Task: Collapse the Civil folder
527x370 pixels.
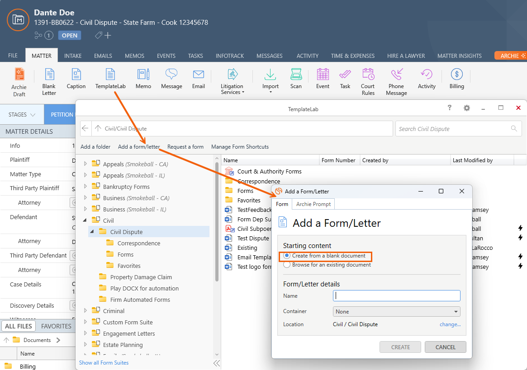Action: [85, 220]
